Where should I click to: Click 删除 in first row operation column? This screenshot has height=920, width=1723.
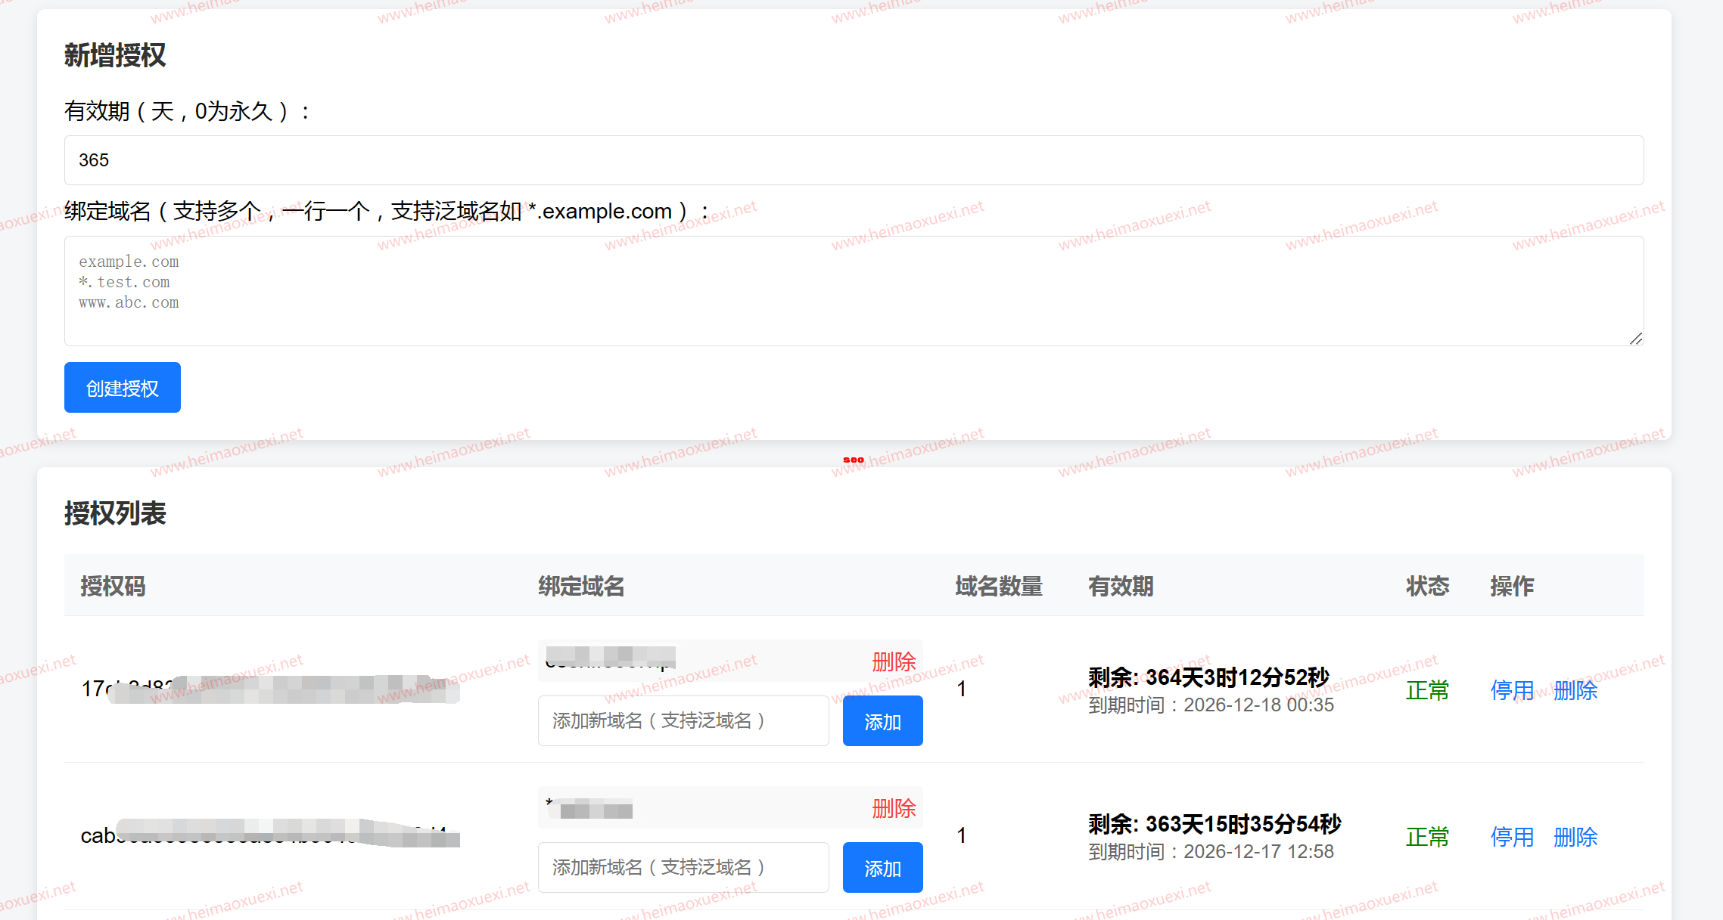[x=1575, y=690]
